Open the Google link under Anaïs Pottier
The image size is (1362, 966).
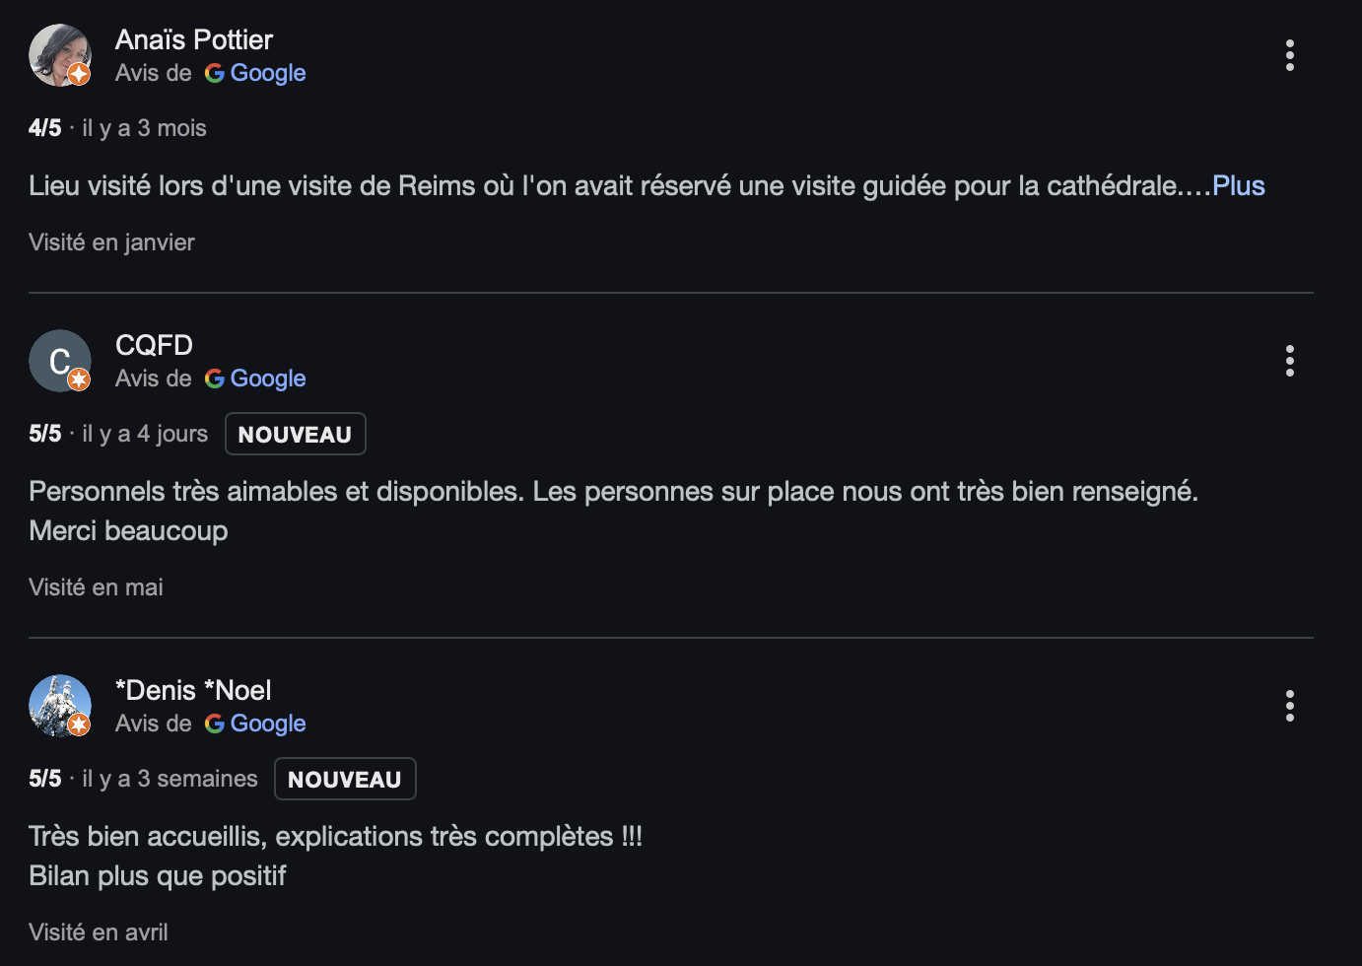[x=268, y=73]
